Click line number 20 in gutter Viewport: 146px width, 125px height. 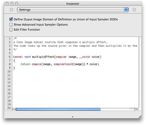pos(9,108)
